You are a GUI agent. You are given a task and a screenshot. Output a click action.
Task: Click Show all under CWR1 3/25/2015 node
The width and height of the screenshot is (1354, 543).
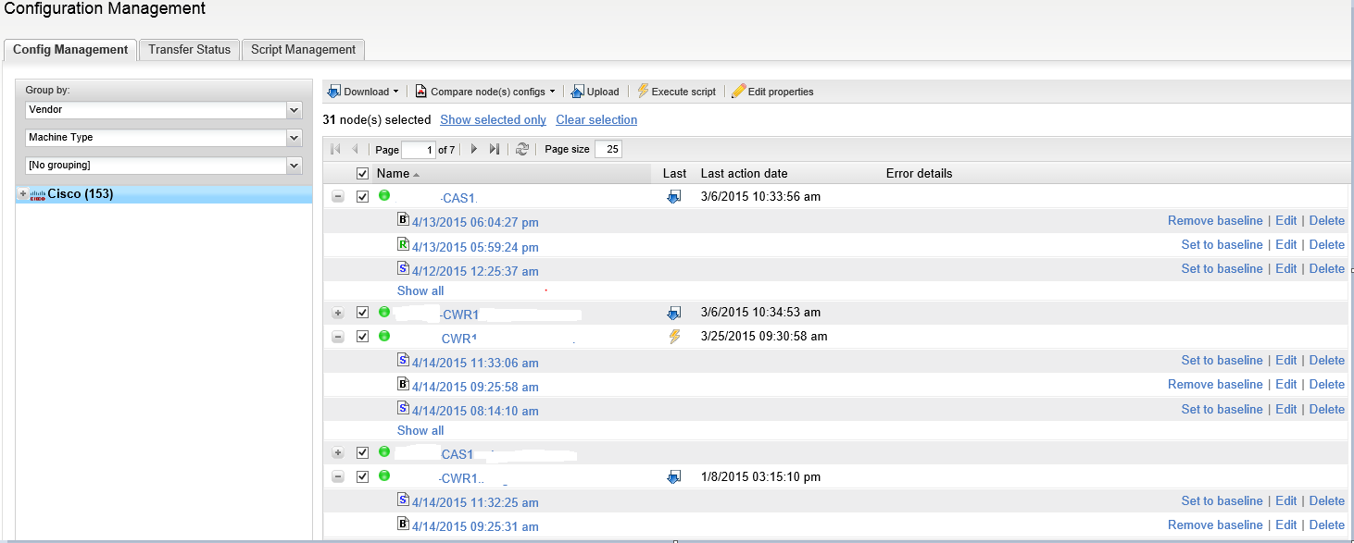[420, 430]
